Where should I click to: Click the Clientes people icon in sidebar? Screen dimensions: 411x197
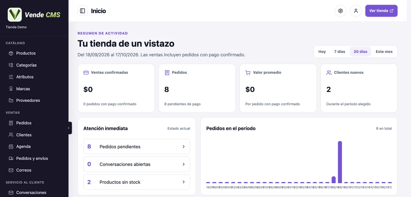pos(11,135)
